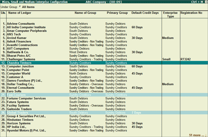This screenshot has height=137, width=208.
Task: Click the Registration No column header
Action: pyautogui.click(x=191, y=13)
